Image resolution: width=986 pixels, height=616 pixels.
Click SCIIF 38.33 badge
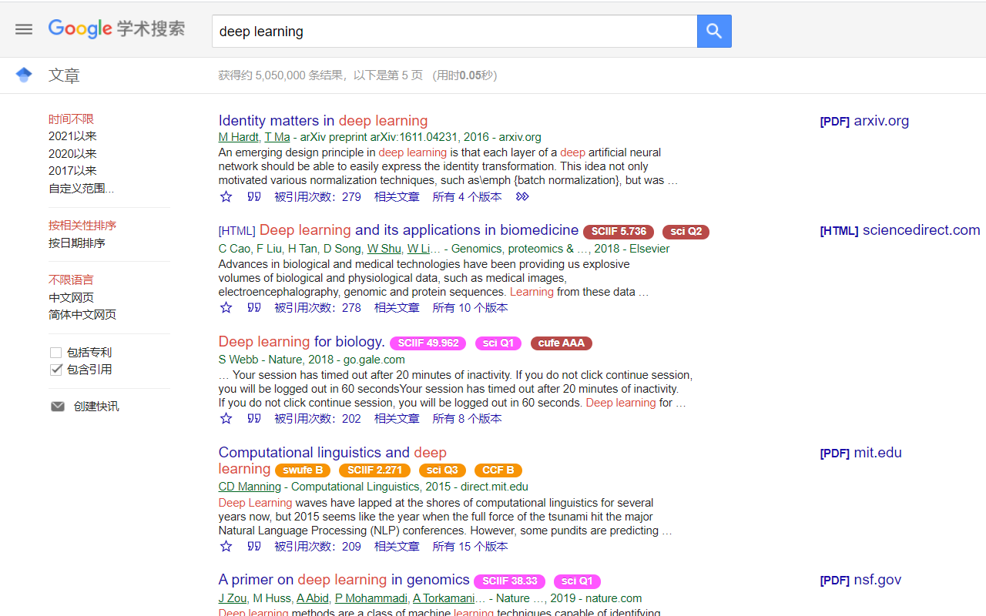509,581
